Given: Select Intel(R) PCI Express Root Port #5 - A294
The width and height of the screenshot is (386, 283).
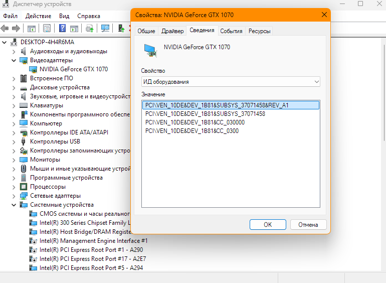Looking at the screenshot, I should (91, 268).
